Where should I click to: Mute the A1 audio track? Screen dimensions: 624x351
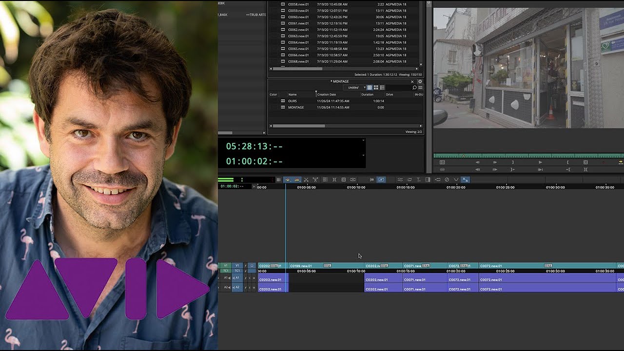click(x=254, y=278)
